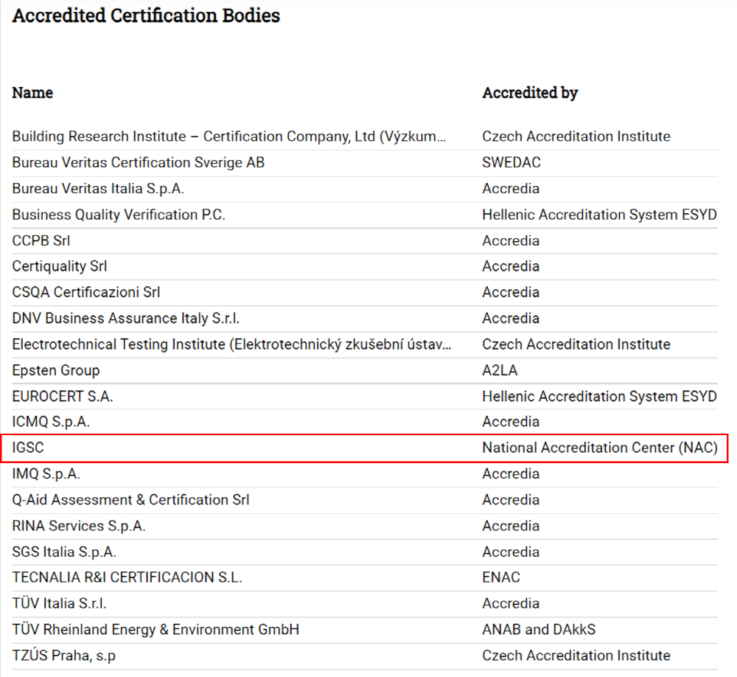
Task: Click Accredia cell in DNV Business Assurance row
Action: coord(511,319)
